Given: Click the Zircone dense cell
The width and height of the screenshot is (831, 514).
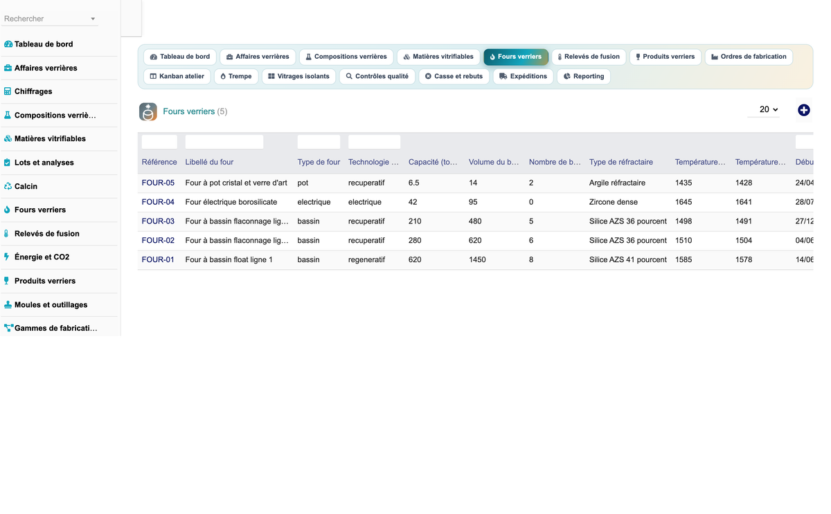Looking at the screenshot, I should click(614, 202).
